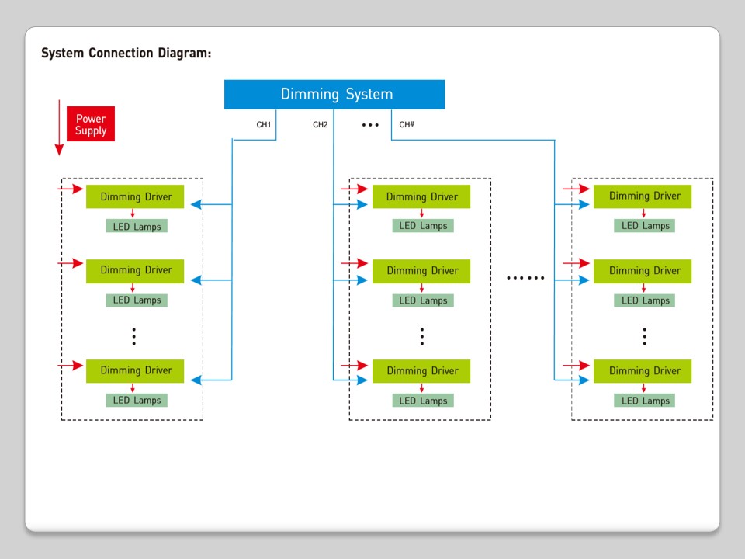Click the blue arrowhead at top-left Dimming Driver

click(x=196, y=205)
